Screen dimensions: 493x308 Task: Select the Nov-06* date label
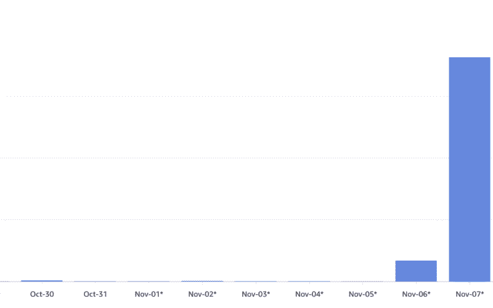pos(416,294)
